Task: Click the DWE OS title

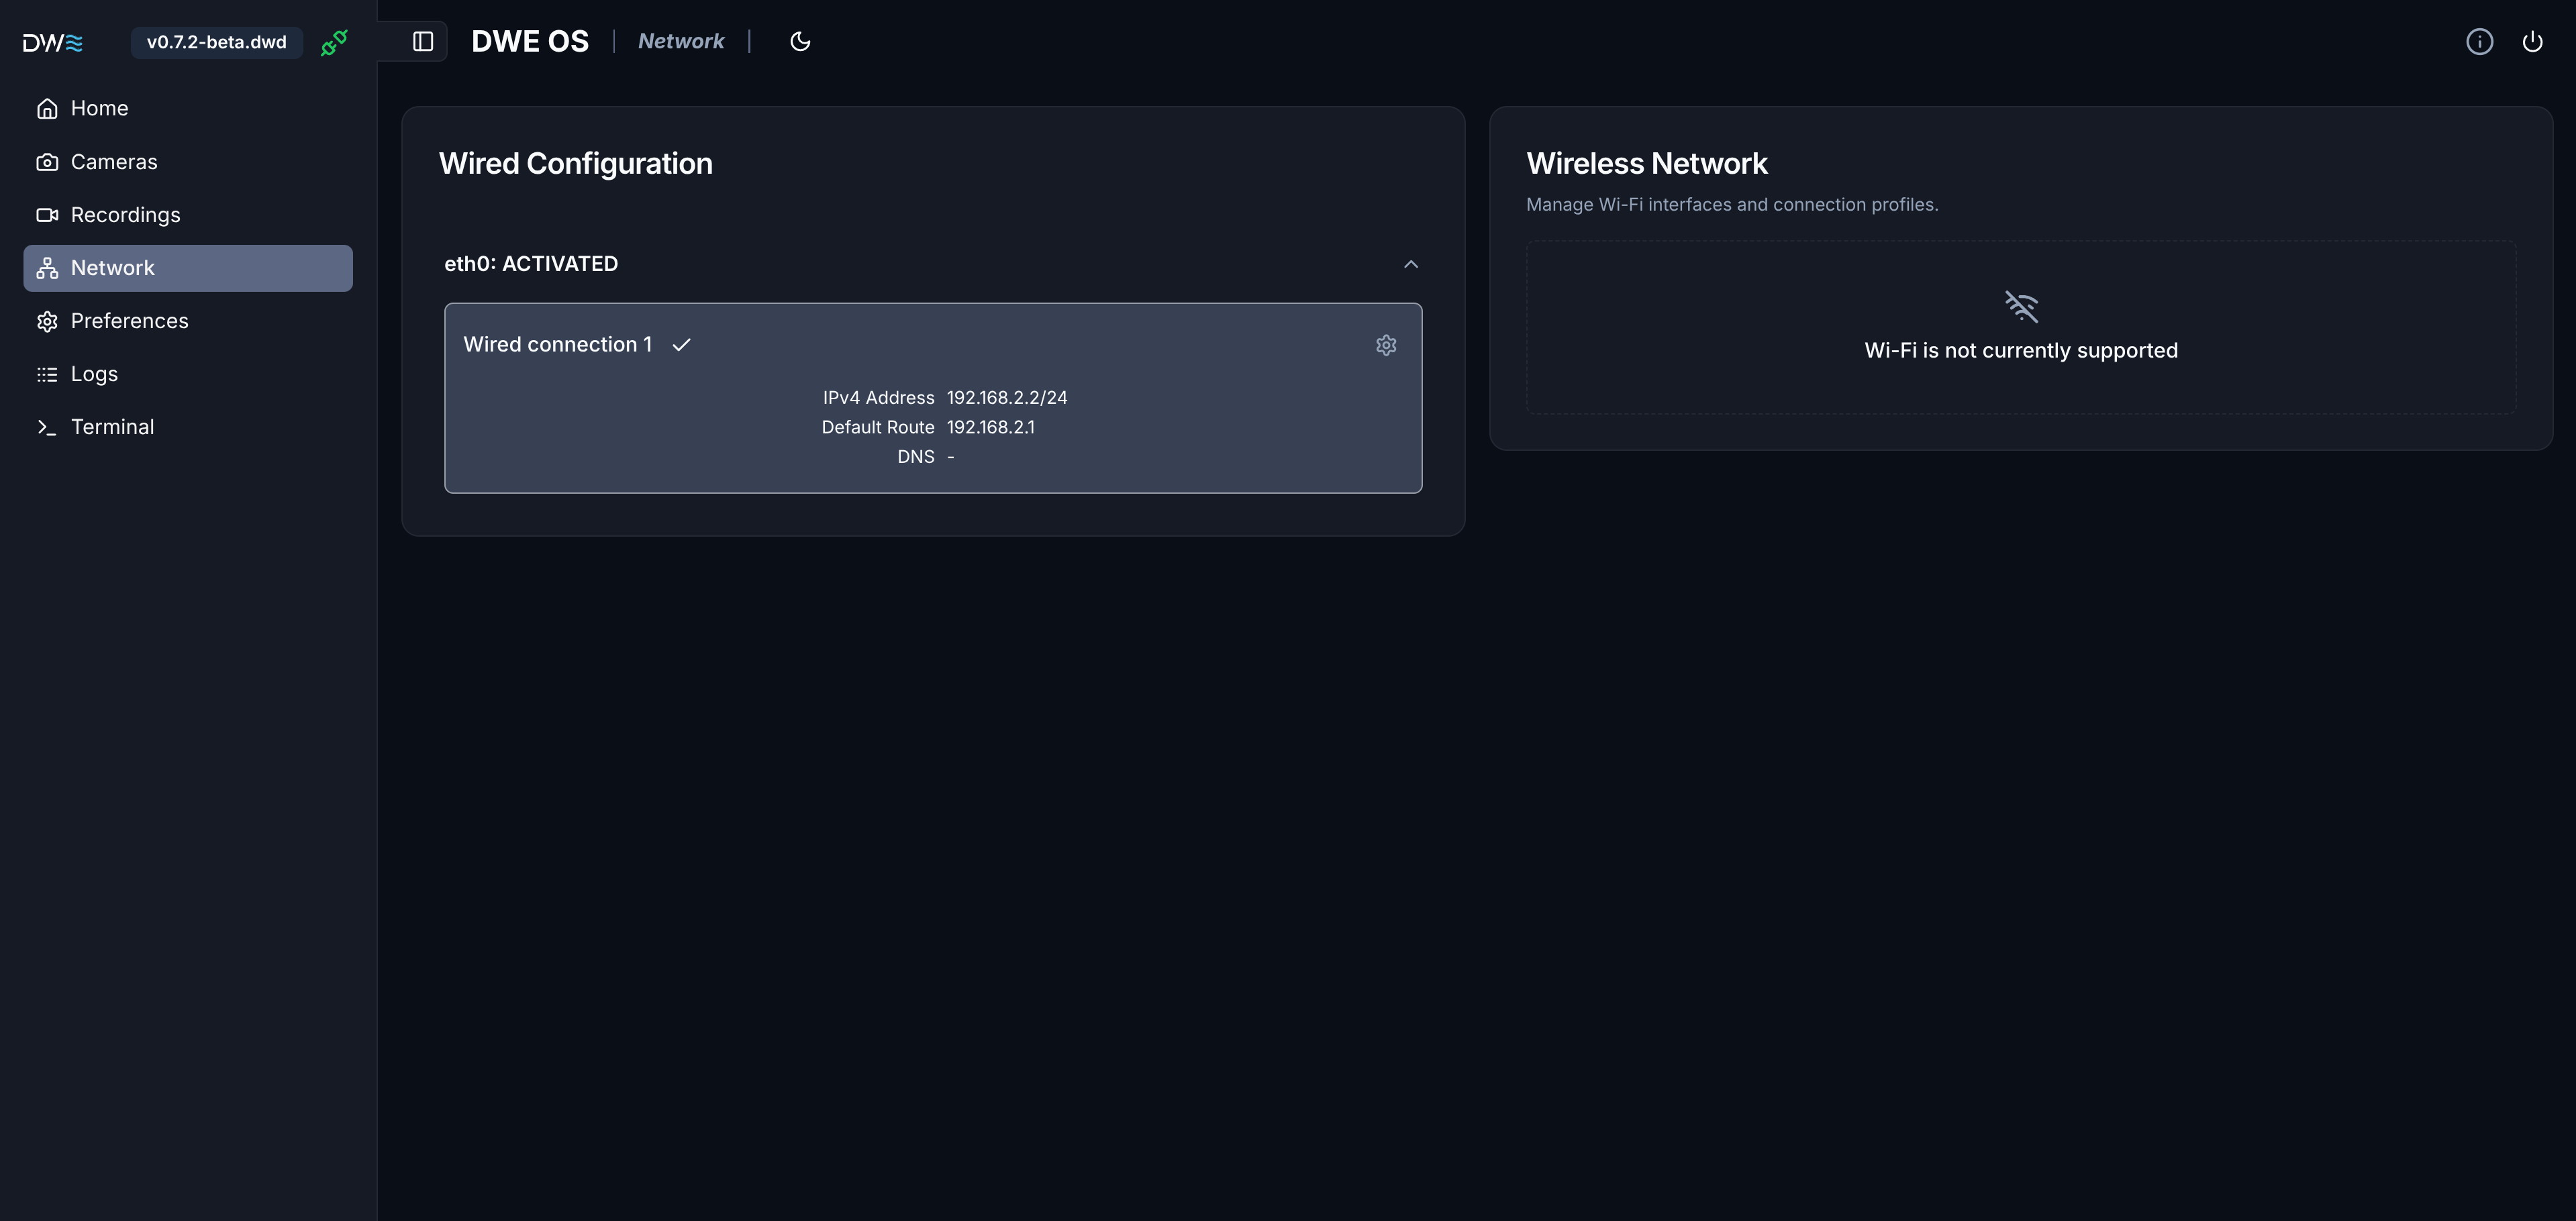Action: pyautogui.click(x=530, y=41)
